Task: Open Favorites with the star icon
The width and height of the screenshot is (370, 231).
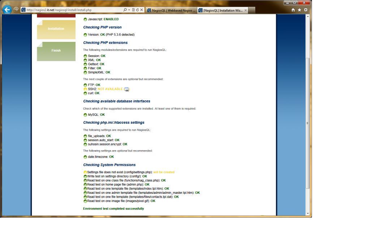Action: click(300, 10)
